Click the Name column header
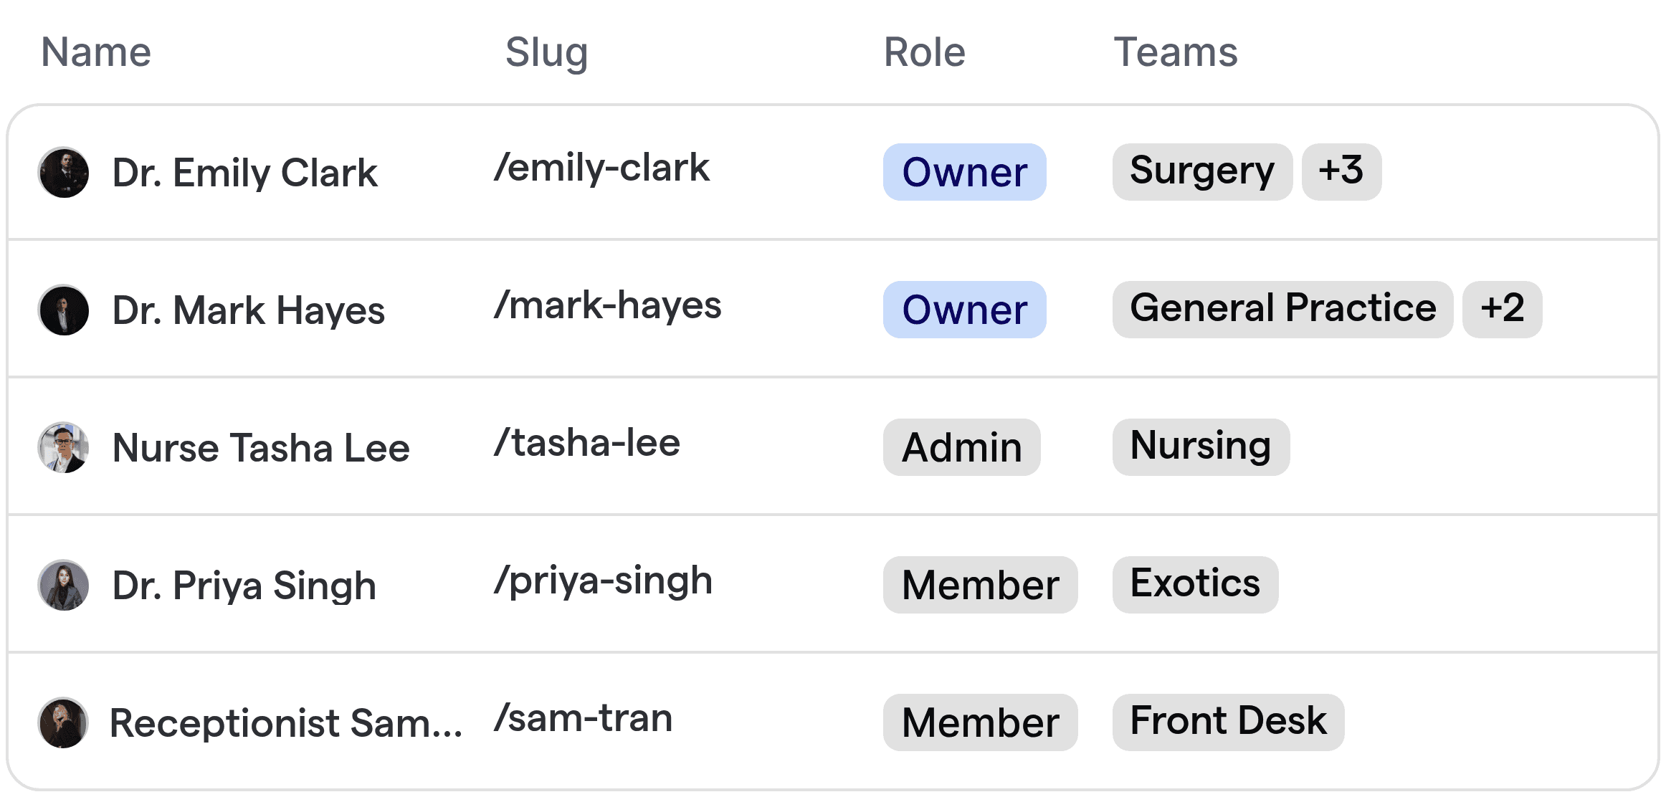This screenshot has height=797, width=1666. (x=95, y=51)
